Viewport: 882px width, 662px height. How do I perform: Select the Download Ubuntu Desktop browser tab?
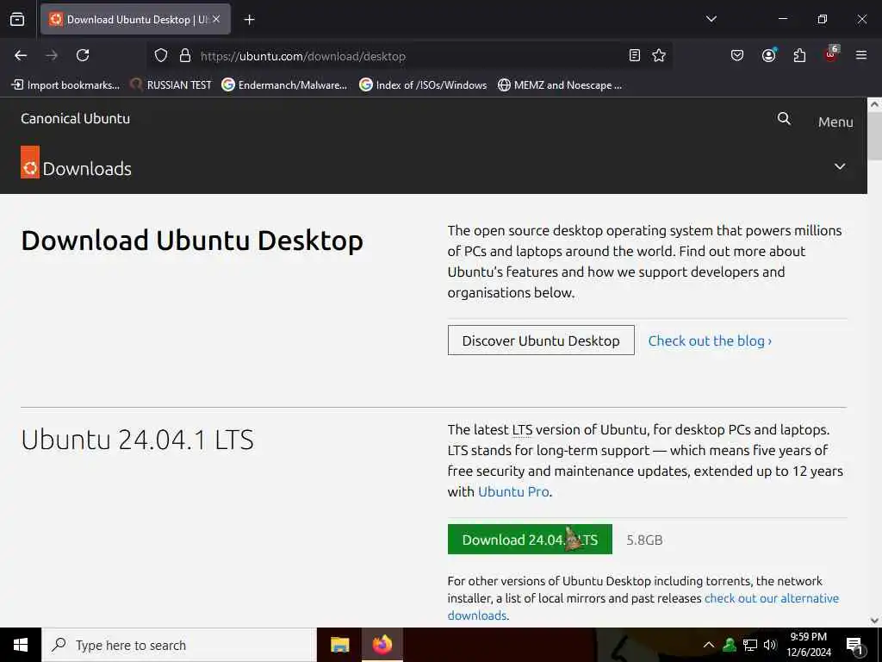click(135, 19)
